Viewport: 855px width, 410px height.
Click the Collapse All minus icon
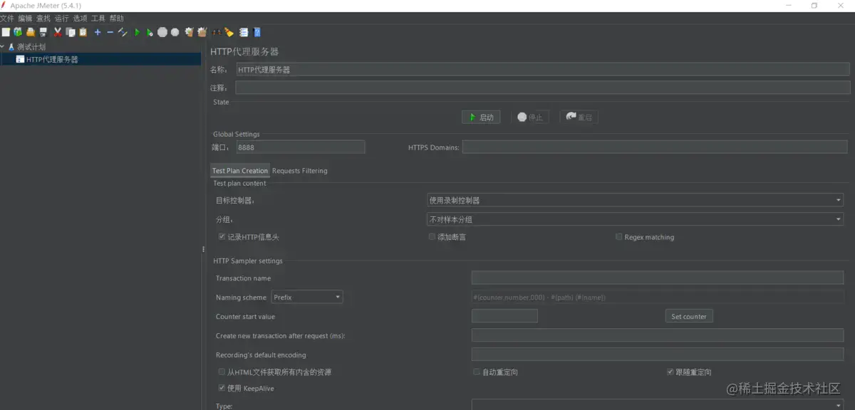pos(110,32)
